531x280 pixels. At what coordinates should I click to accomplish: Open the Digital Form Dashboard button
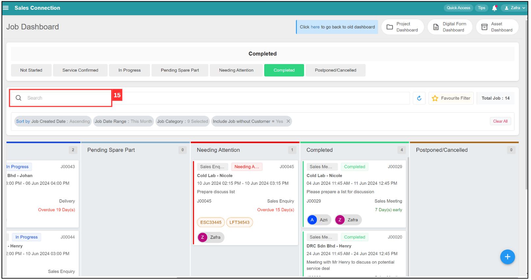coord(450,27)
